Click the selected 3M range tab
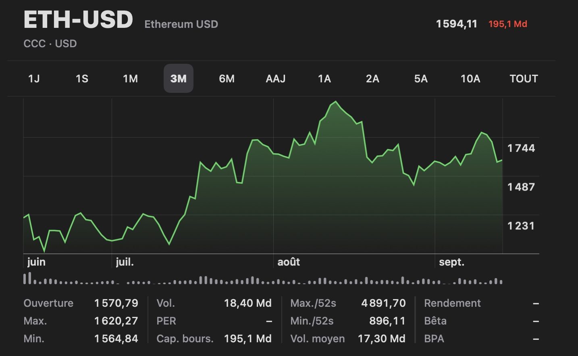578x356 pixels. pos(179,78)
